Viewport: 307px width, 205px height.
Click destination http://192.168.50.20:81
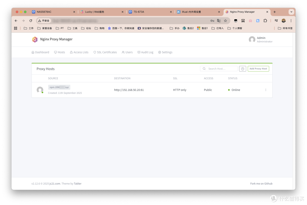click(129, 90)
